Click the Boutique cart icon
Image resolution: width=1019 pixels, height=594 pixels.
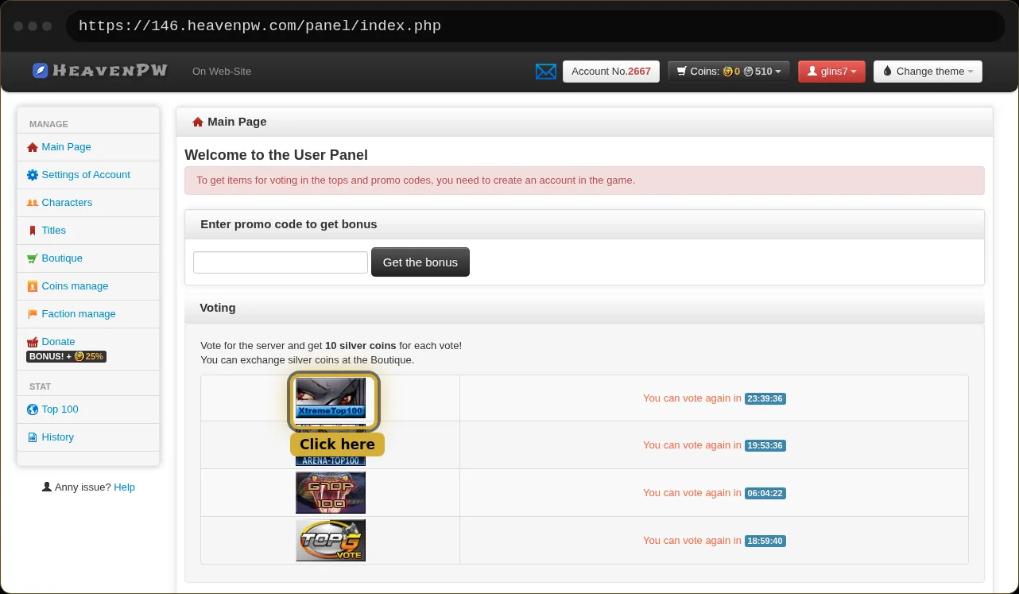33,258
